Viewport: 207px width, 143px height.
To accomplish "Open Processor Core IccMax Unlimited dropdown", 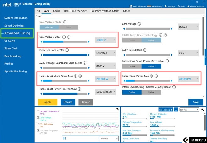I will [x=105, y=53].
